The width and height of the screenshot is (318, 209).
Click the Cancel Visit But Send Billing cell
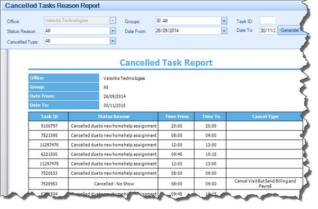[265, 184]
